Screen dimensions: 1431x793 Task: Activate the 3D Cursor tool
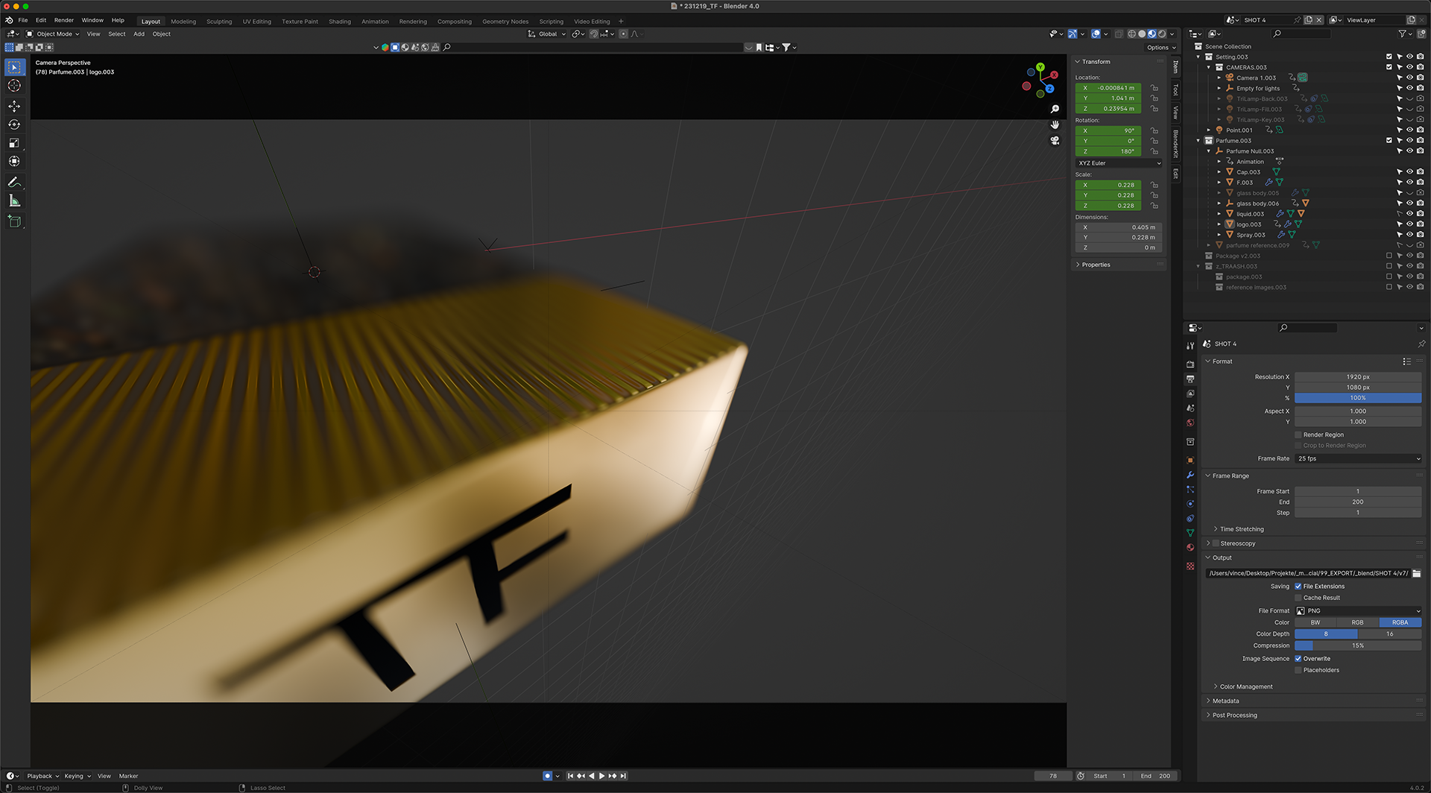point(14,86)
